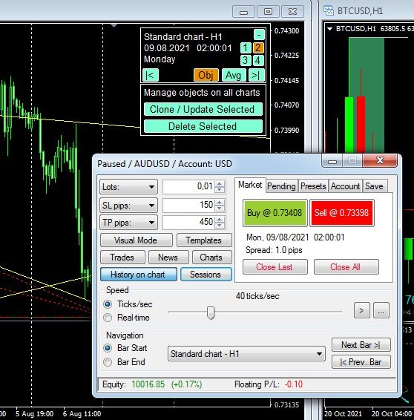The image size is (414, 420).
Task: Go to Prev. Bar
Action: coord(361,362)
